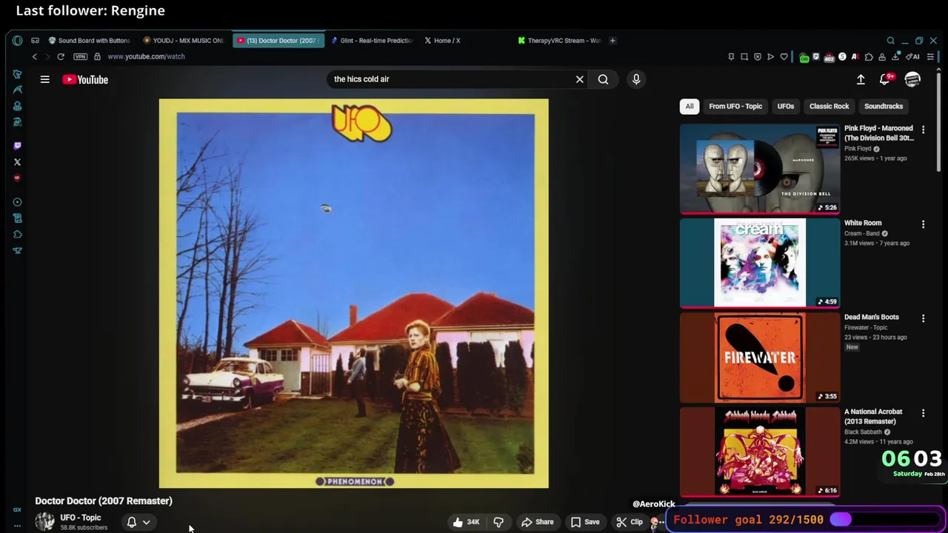Switch to TherapyVRC Stream tab
948x533 pixels.
559,41
